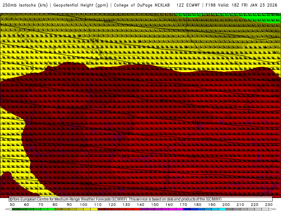Click the 160 value on the color scale
Screen dimensions: 281x211
pyautogui.click(x=169, y=205)
